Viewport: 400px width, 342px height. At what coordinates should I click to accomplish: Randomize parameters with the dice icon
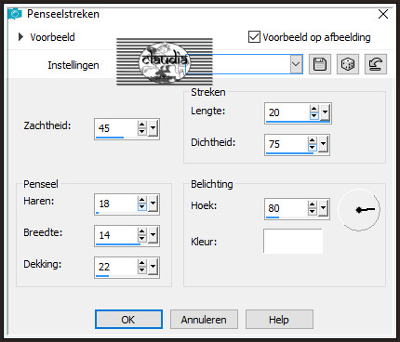coord(348,64)
